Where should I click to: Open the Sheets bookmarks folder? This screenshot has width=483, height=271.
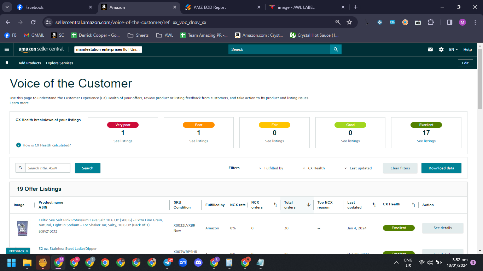pos(138,35)
